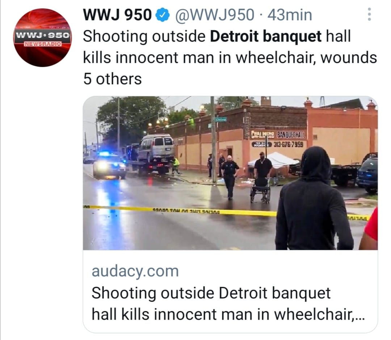Click the empty wheelchair in the photo

(261, 191)
